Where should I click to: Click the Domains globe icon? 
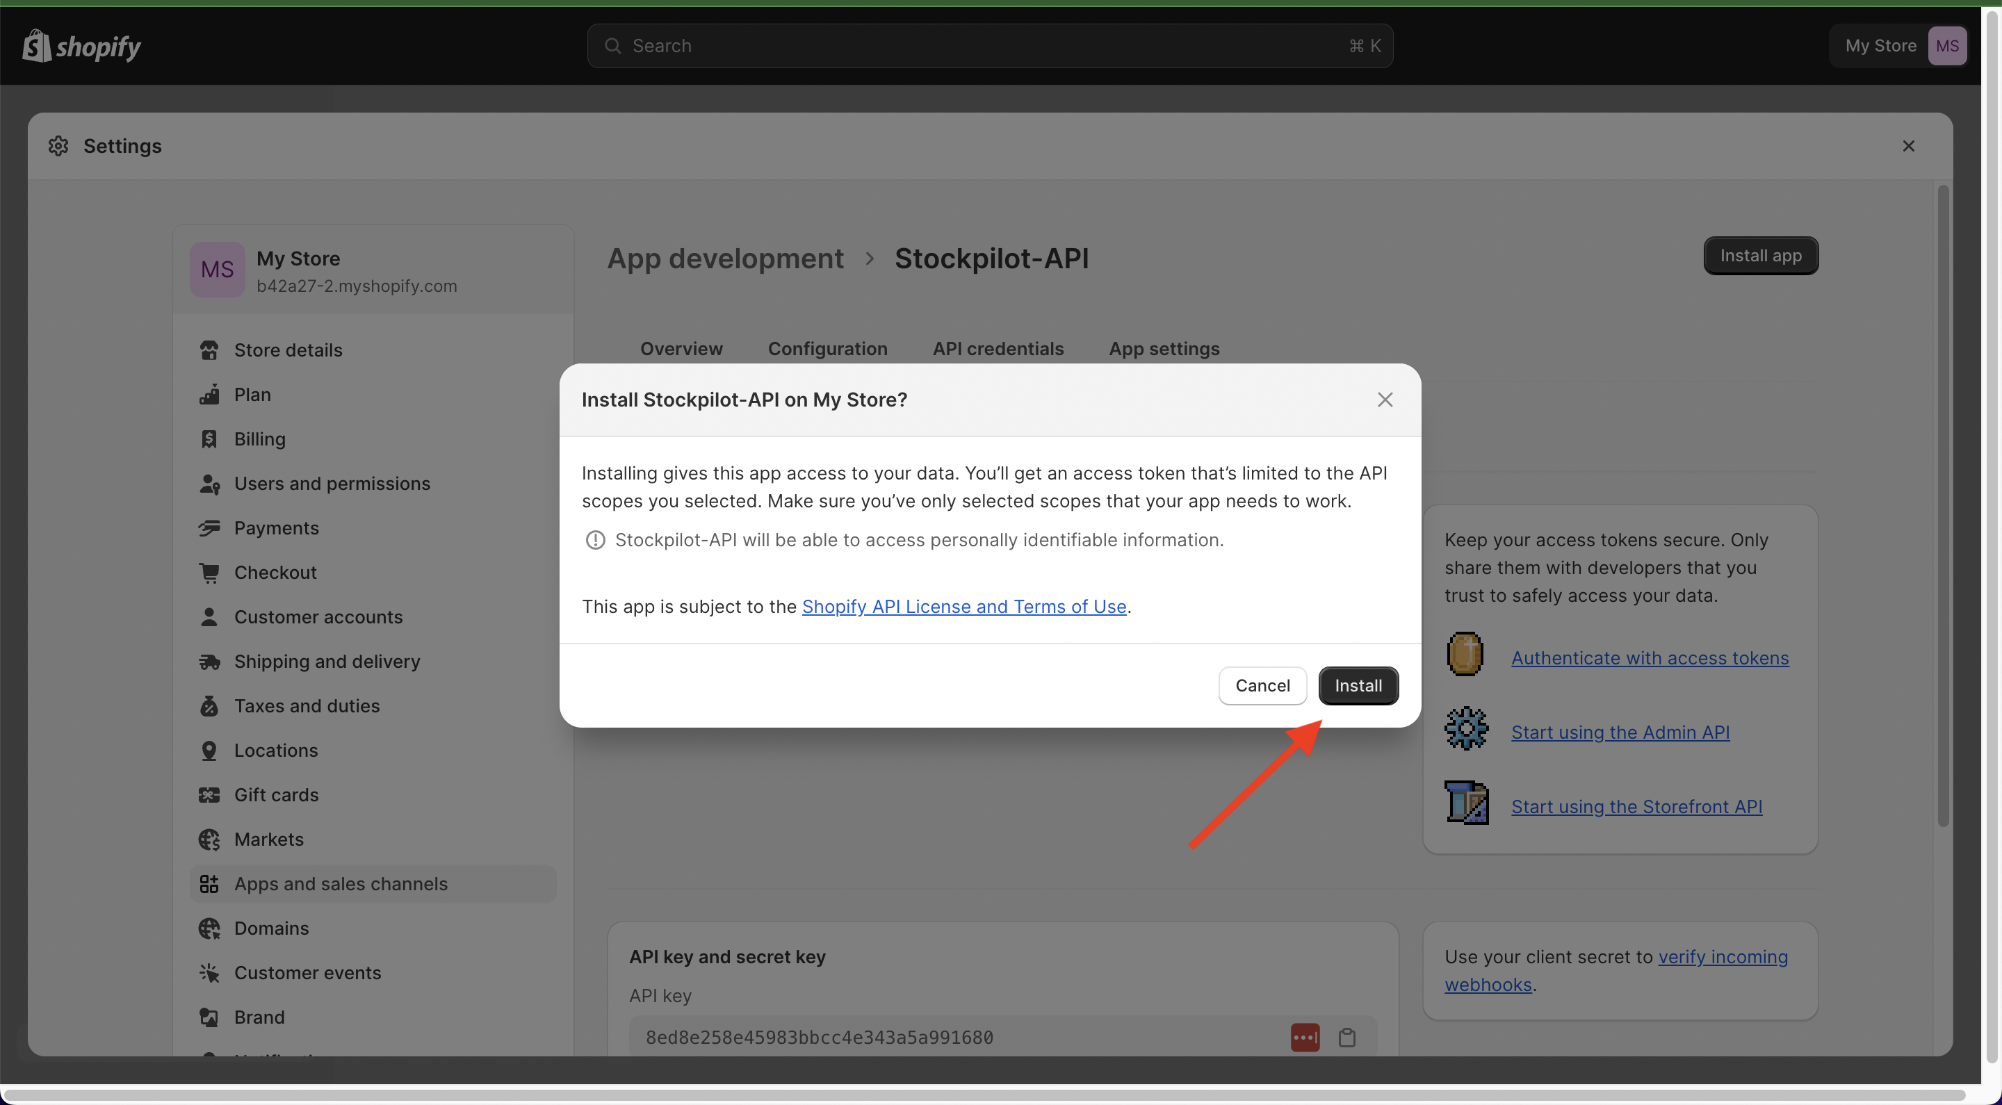(x=209, y=928)
